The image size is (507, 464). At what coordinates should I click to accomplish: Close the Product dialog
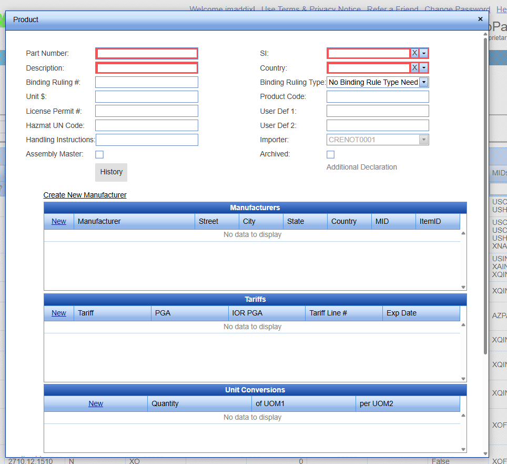pos(480,19)
